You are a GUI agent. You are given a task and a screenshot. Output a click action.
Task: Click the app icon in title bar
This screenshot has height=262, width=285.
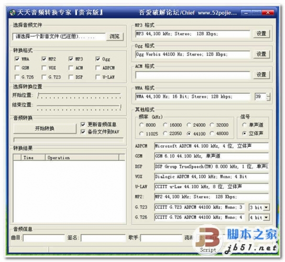pyautogui.click(x=13, y=13)
